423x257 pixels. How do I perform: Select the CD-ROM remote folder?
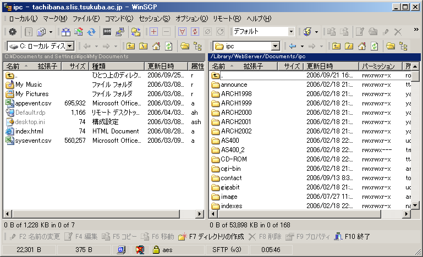pyautogui.click(x=234, y=159)
